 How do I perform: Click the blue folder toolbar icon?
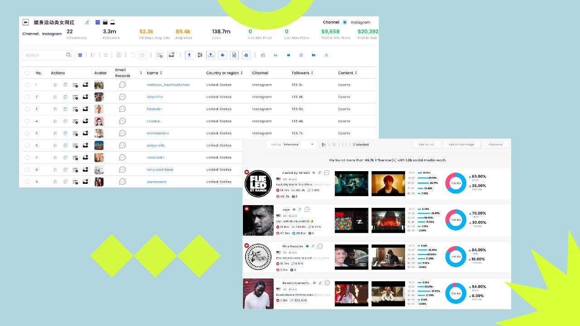pos(314,55)
